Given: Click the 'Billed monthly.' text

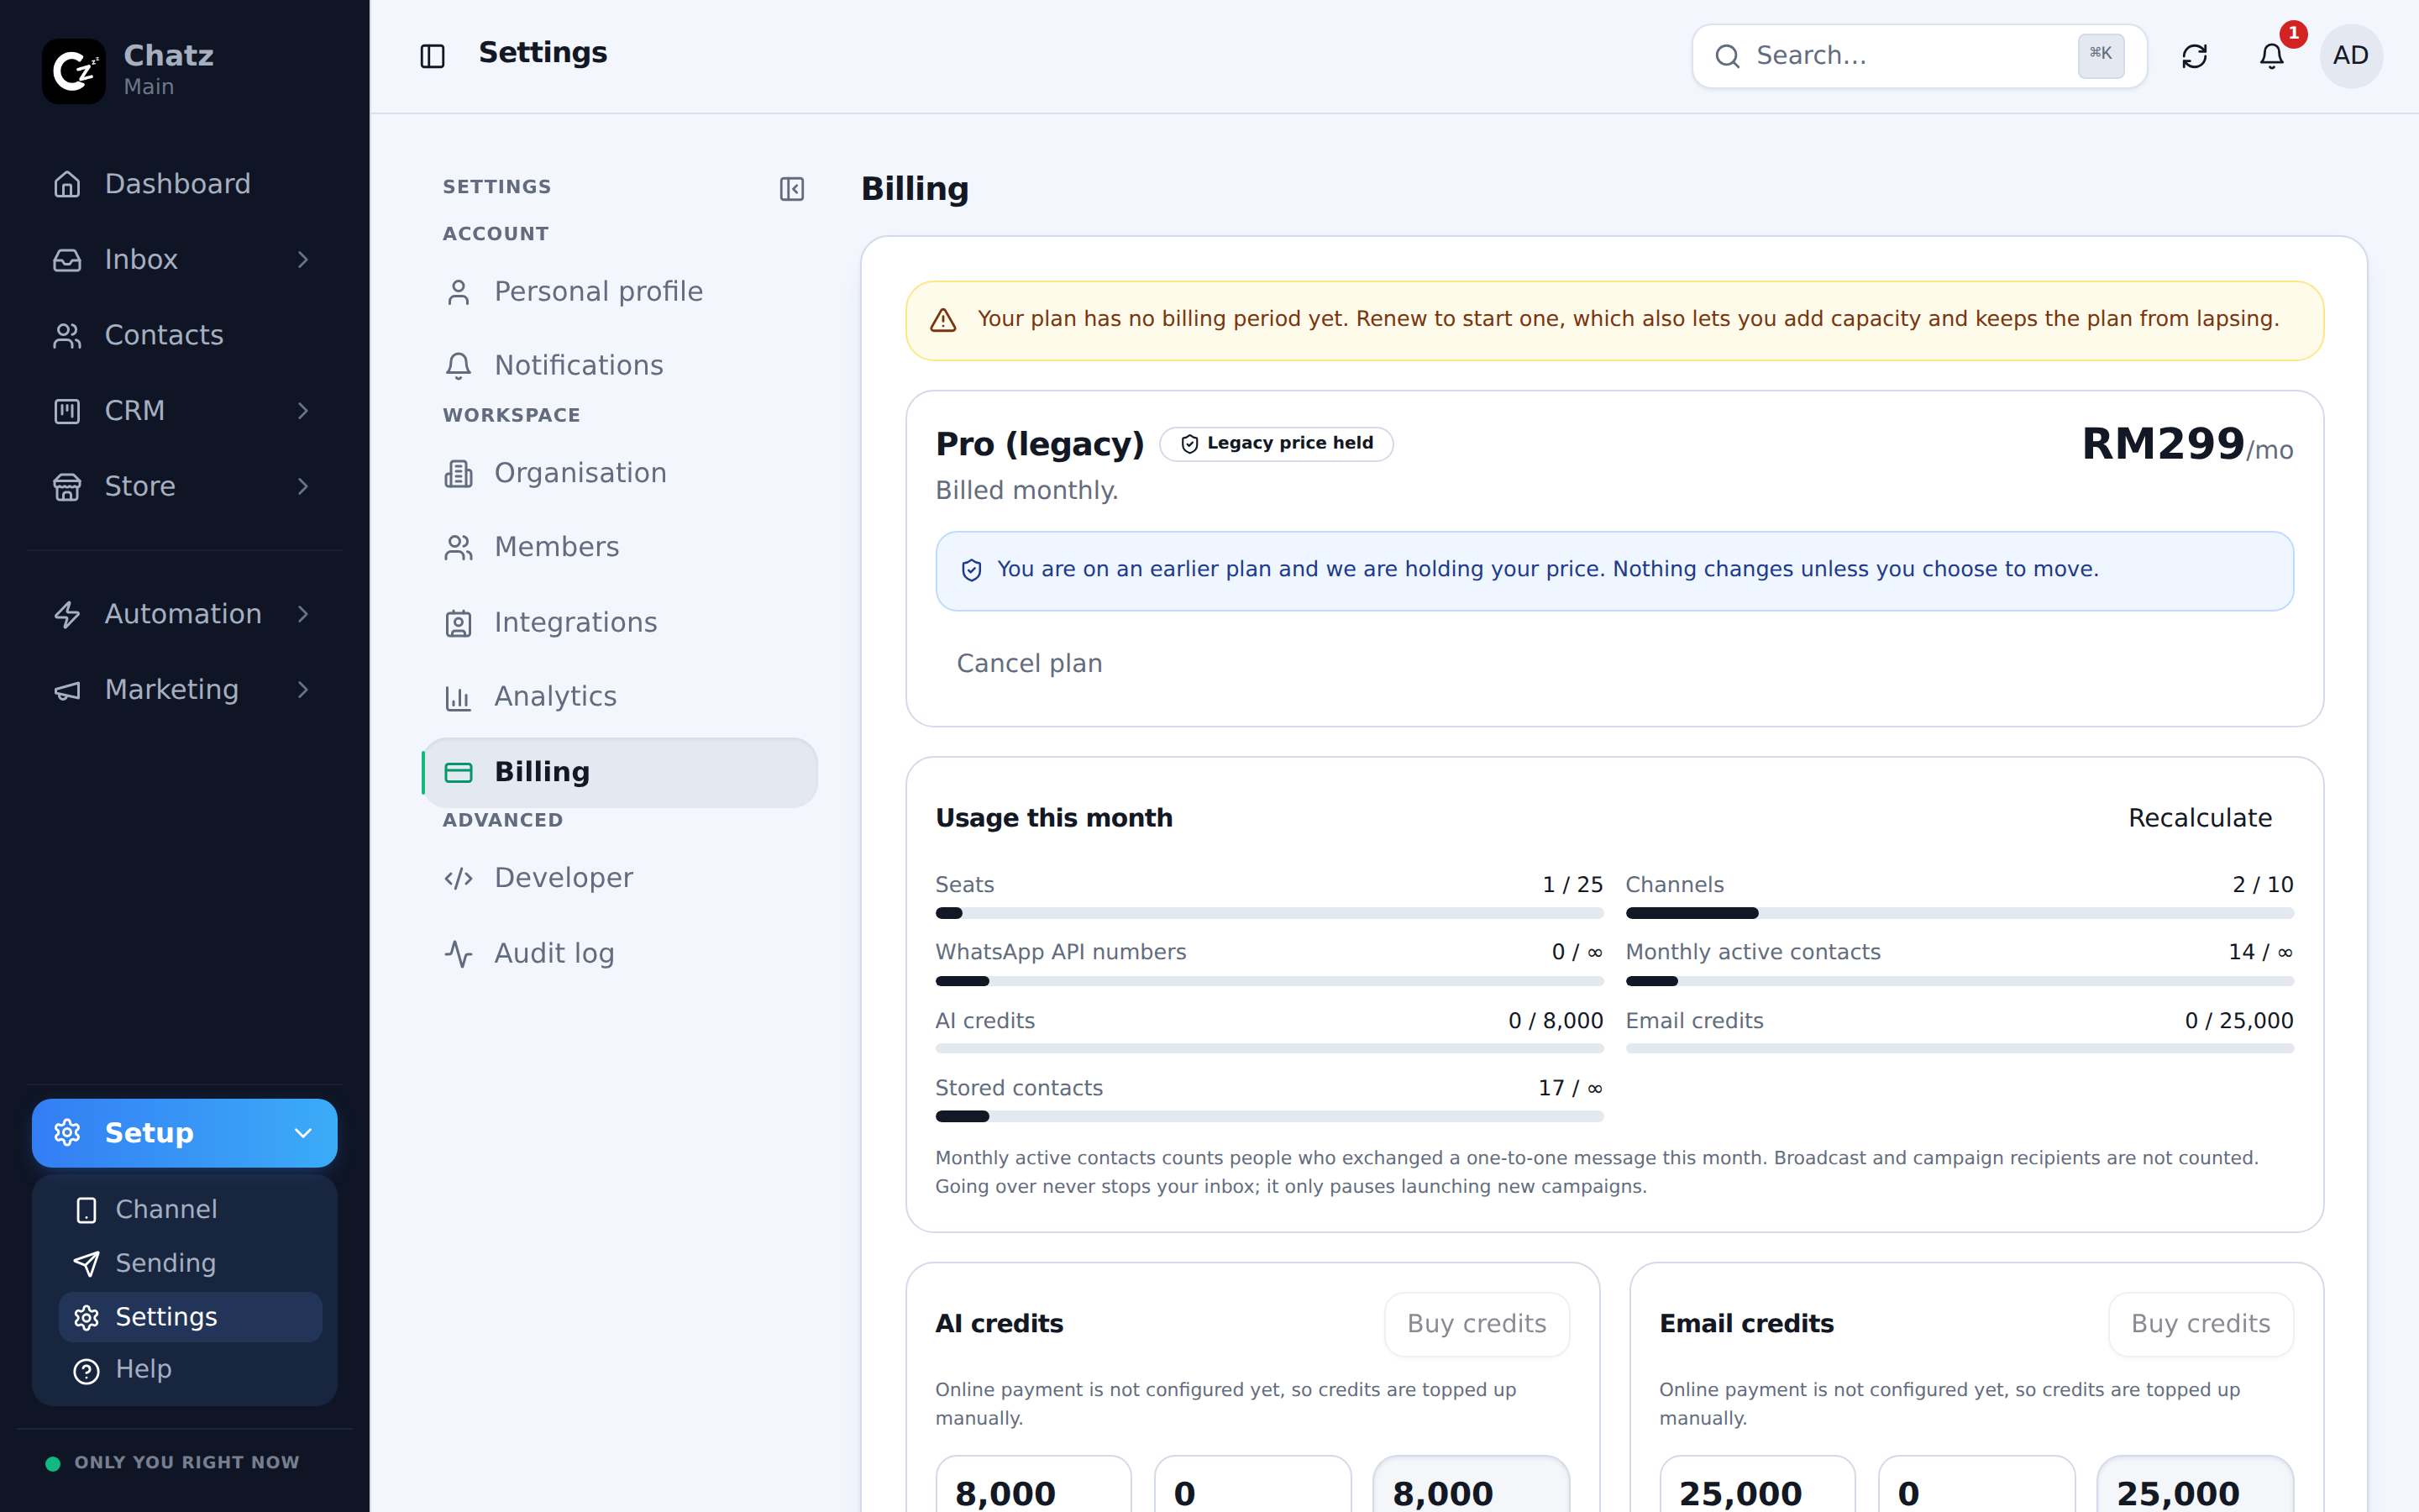Looking at the screenshot, I should pos(1026,490).
